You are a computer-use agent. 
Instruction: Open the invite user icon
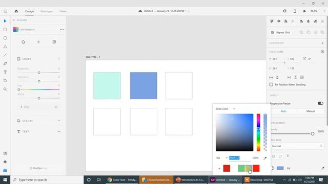[x=285, y=11]
